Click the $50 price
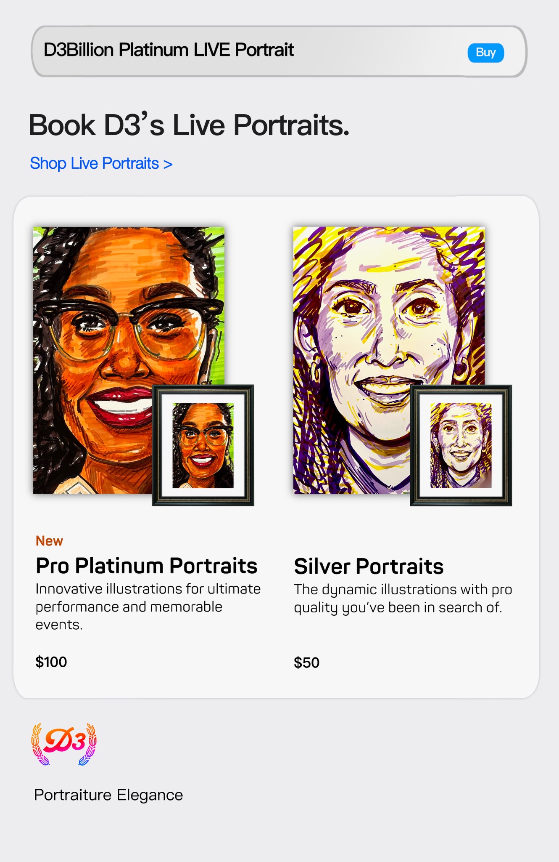Image resolution: width=559 pixels, height=862 pixels. pyautogui.click(x=306, y=663)
